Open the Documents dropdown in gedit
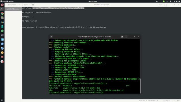Viewport: 181px width, 102px height. coord(14,5)
